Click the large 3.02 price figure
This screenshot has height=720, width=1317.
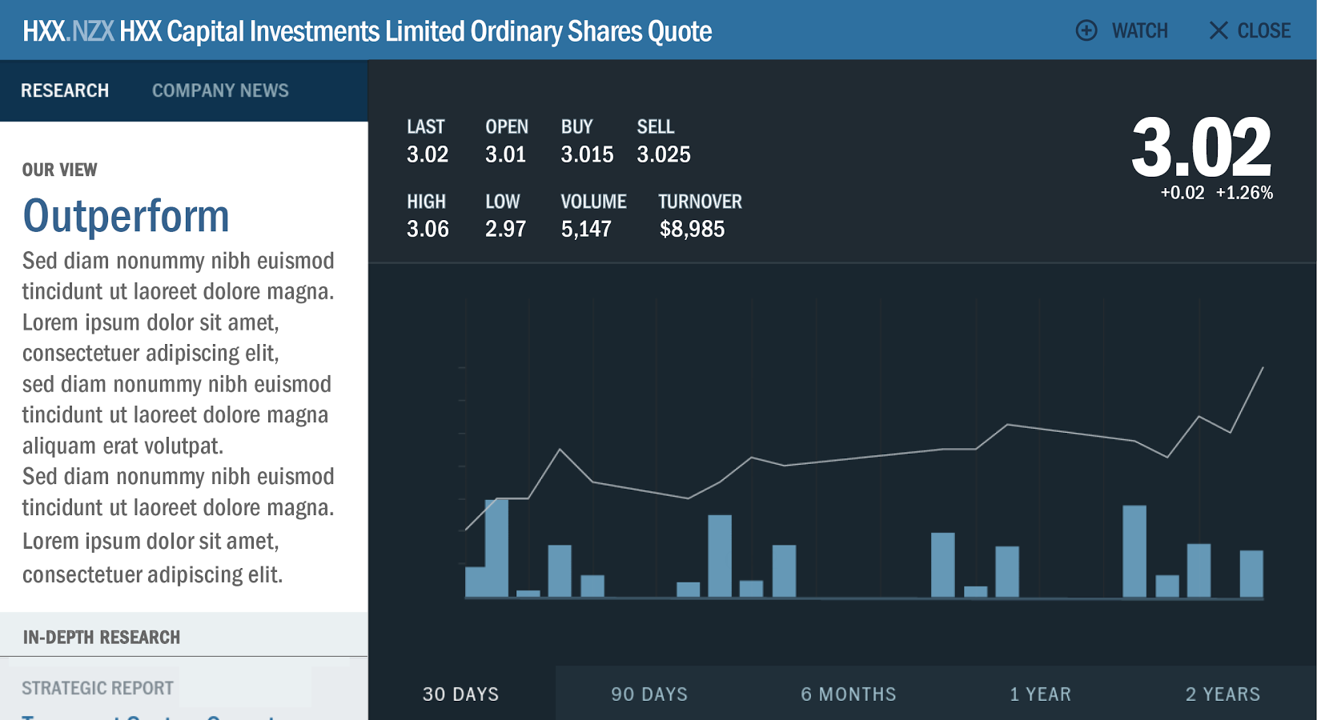pos(1201,147)
